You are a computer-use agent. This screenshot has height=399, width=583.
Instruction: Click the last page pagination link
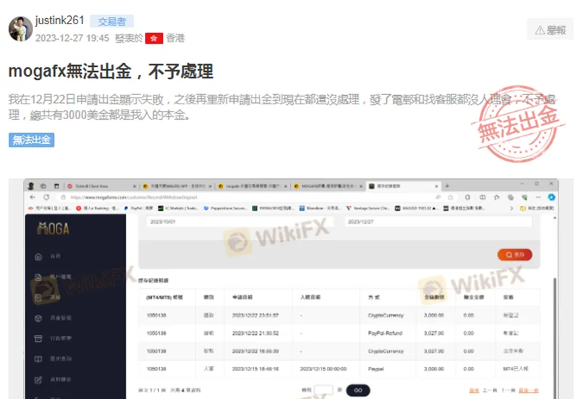coord(528,390)
